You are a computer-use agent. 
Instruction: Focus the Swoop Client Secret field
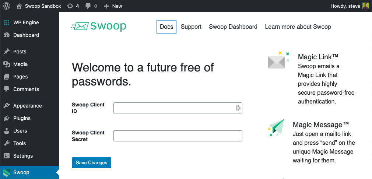click(178, 136)
